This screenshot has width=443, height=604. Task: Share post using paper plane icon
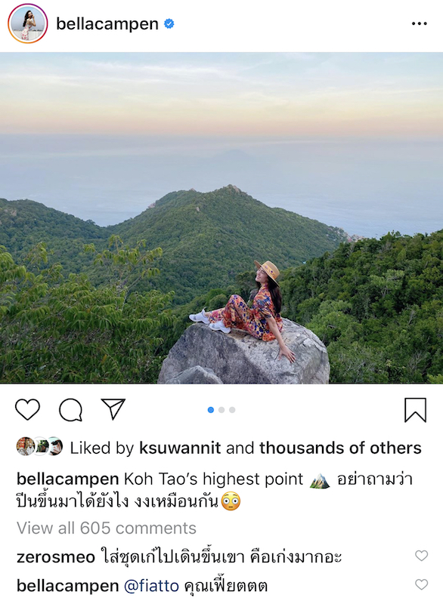coord(113,408)
